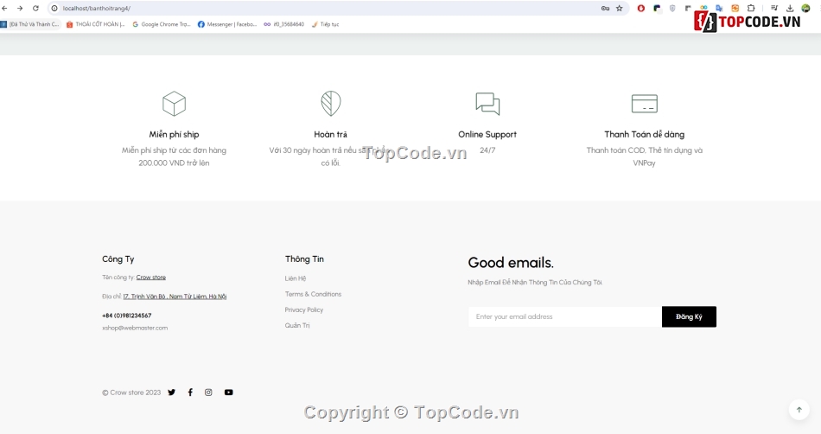Open the THOẠI CỐT HOÀN bookmark
821x434 pixels.
tap(96, 24)
